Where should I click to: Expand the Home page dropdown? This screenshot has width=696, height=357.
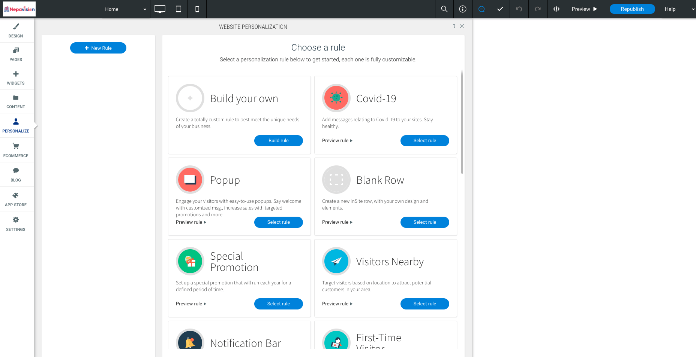pos(125,9)
